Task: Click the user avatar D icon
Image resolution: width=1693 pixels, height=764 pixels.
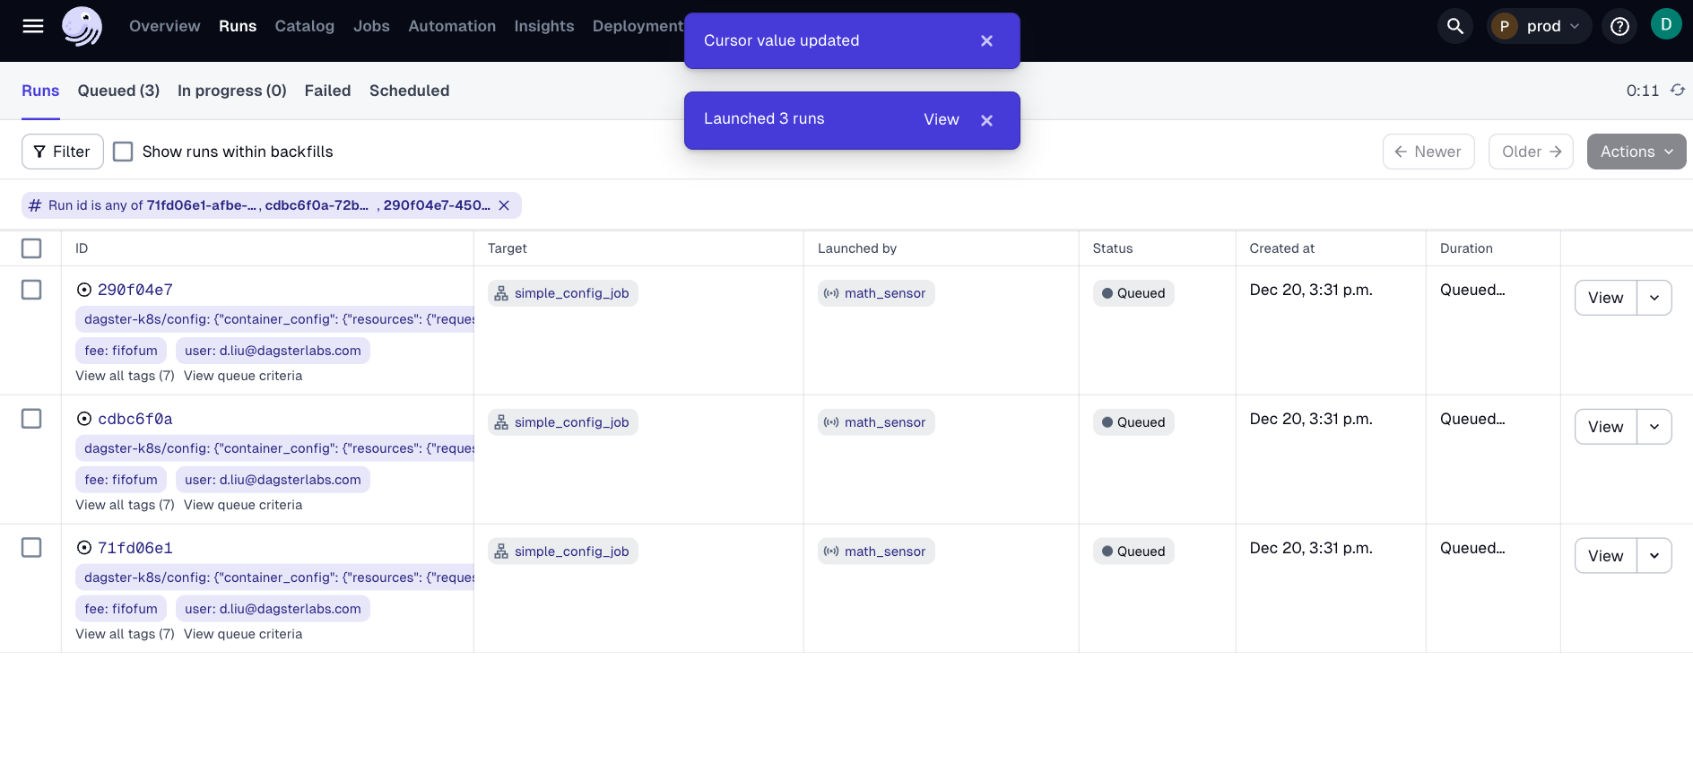Action: (1665, 24)
